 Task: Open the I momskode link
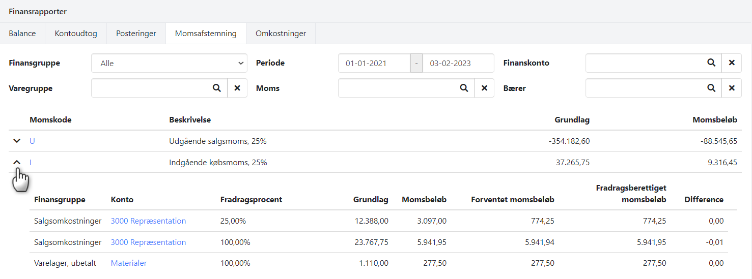click(31, 162)
